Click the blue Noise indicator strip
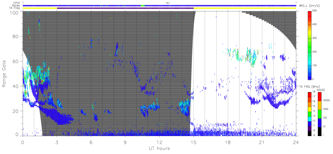This screenshot has height=154, width=333. tap(159, 5)
